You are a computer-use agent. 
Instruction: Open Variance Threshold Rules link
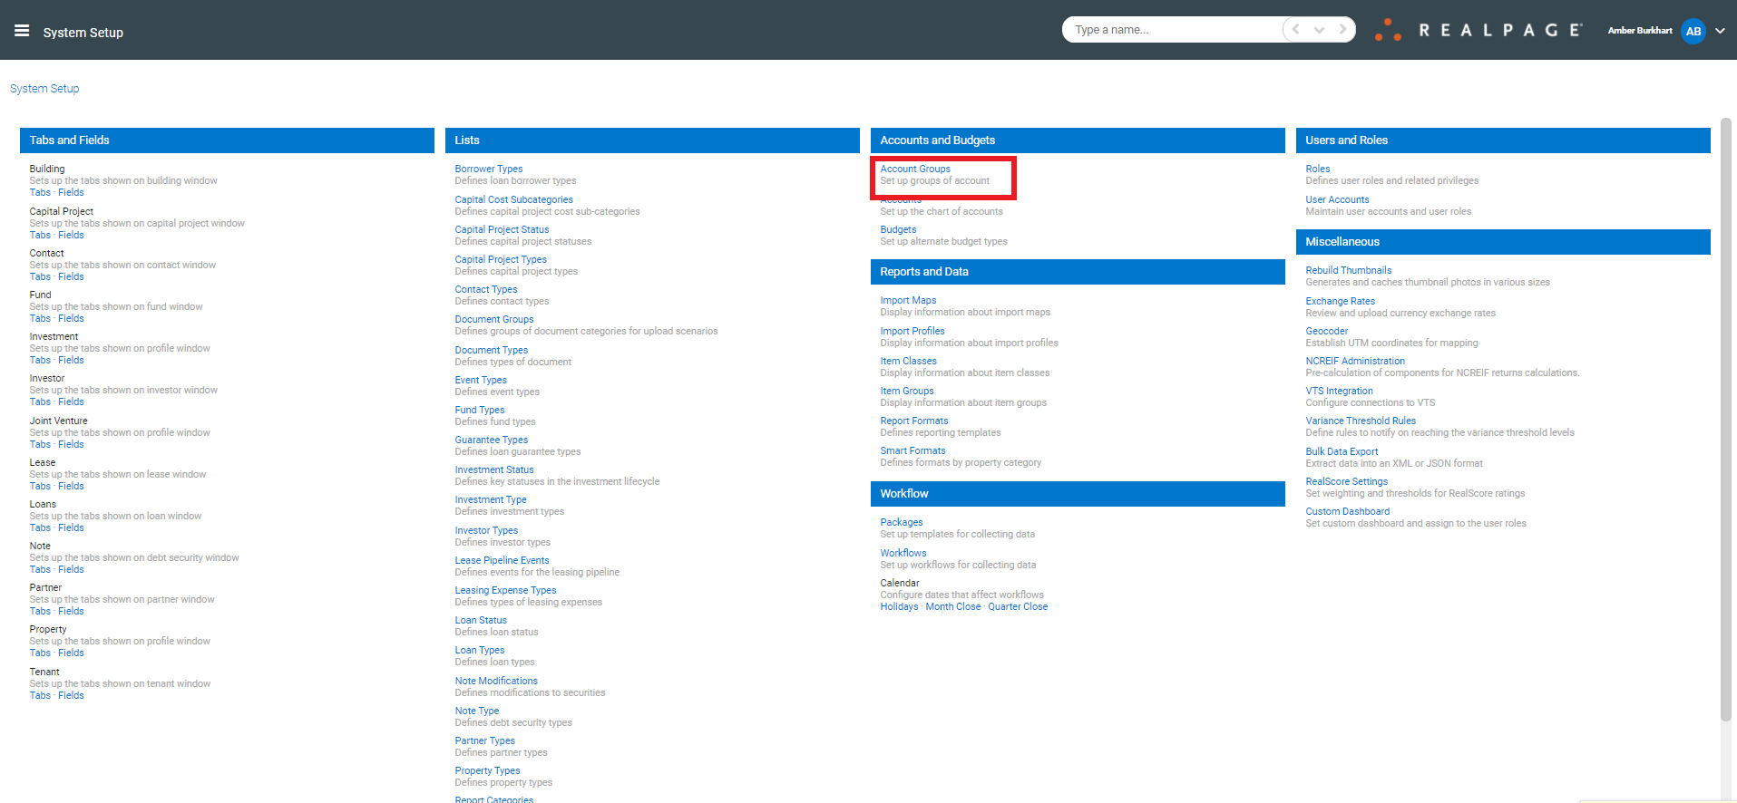tap(1361, 421)
